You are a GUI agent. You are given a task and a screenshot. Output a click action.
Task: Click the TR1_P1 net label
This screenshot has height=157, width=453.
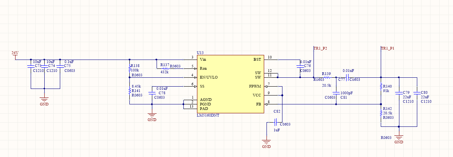click(388, 49)
